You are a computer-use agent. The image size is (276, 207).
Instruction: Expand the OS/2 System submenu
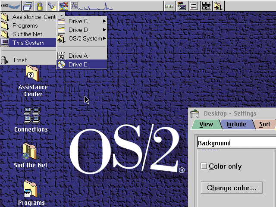pyautogui.click(x=82, y=38)
